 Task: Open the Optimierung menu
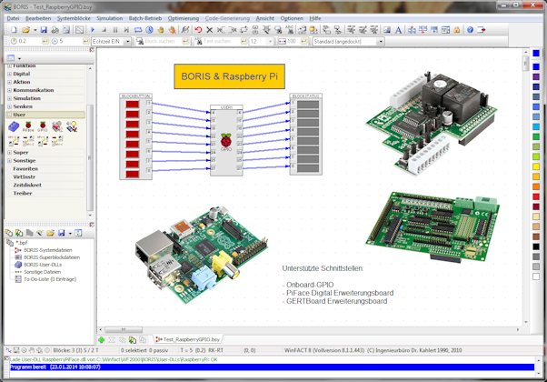tap(184, 18)
